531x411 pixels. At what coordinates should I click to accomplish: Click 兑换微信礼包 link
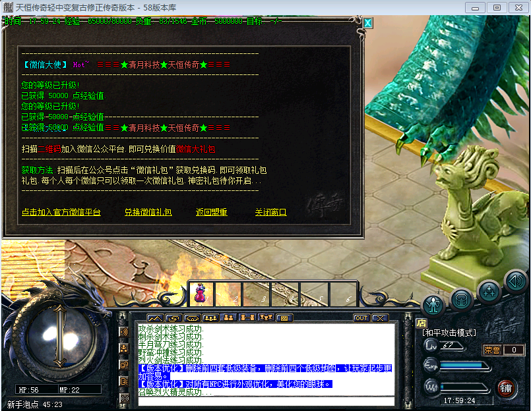[x=148, y=212]
